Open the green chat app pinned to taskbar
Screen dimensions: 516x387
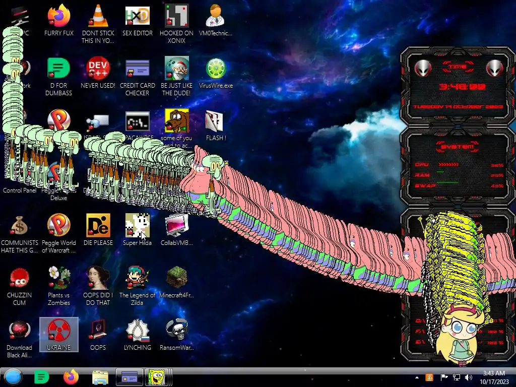[41, 377]
